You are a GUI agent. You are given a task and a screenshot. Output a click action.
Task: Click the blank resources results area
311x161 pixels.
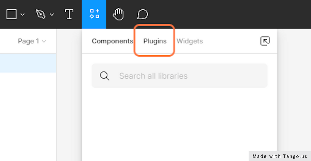pyautogui.click(x=179, y=124)
